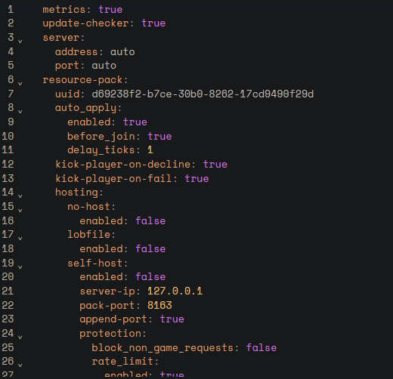Click line number 21 in gutter
Viewport: 393px width, 379px height.
coord(8,291)
